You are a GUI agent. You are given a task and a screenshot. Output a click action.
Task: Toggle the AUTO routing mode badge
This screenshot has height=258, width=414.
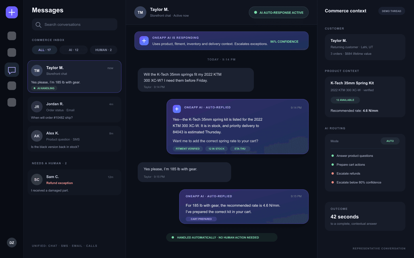click(x=390, y=141)
